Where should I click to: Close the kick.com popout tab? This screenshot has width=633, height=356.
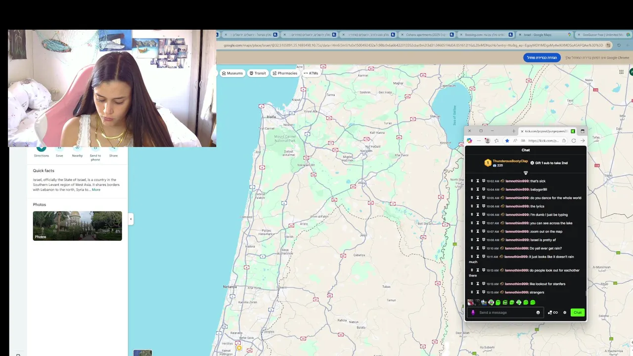point(522,131)
